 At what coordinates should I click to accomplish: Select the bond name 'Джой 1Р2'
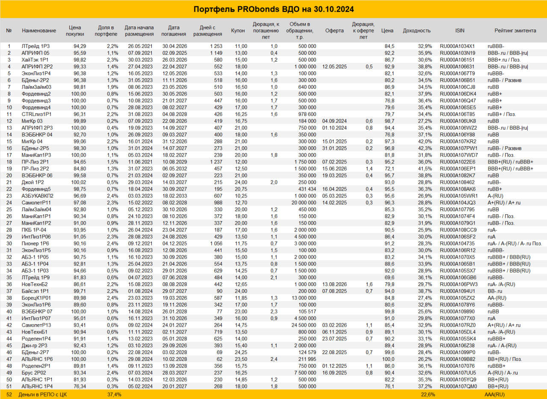[32, 182]
